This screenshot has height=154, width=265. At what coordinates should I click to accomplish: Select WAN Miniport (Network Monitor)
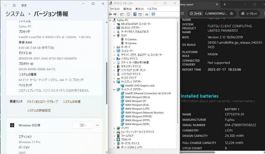click(144, 113)
